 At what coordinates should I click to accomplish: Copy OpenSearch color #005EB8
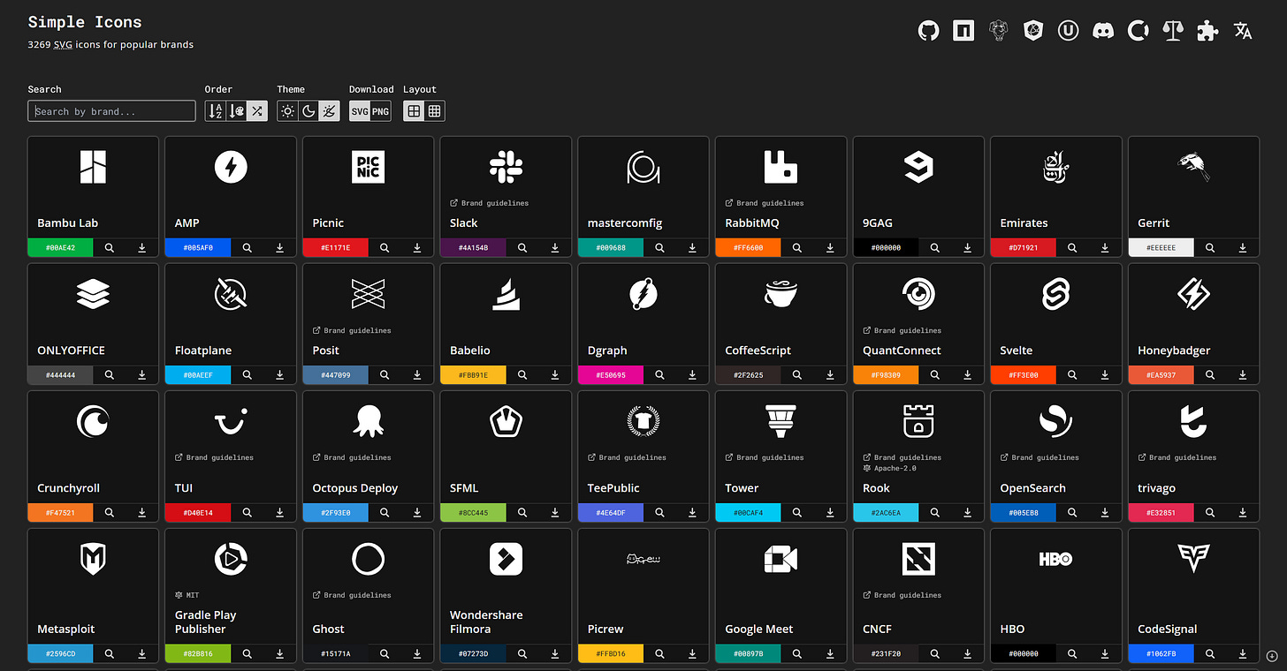coord(1024,513)
